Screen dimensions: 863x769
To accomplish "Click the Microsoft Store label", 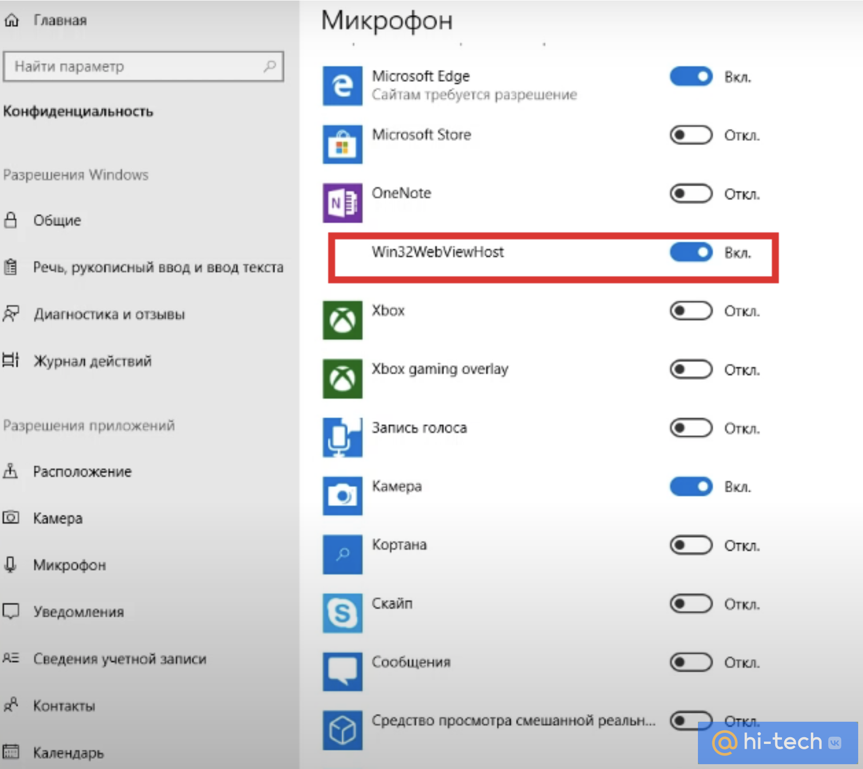I will click(421, 134).
